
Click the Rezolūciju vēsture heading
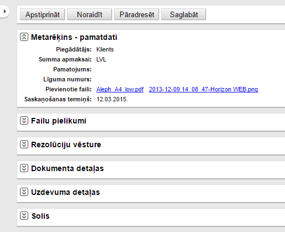66,145
